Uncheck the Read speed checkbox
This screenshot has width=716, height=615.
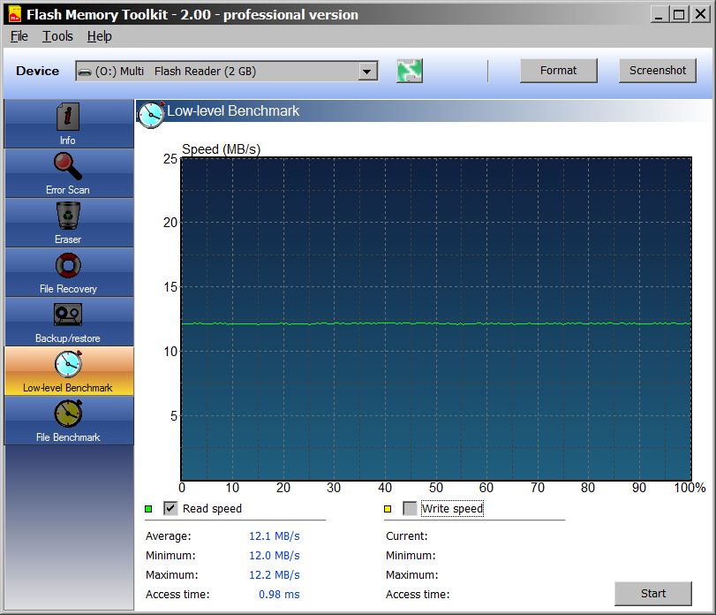coord(171,508)
